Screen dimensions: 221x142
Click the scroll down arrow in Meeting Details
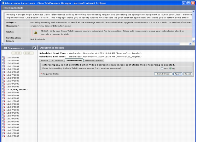coord(194,41)
